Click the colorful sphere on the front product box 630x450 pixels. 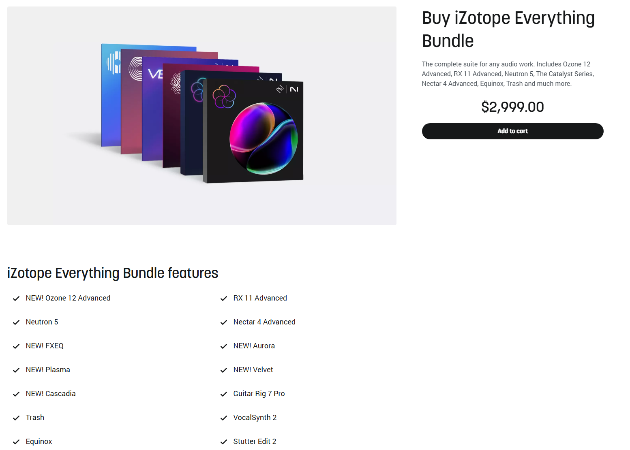coord(264,139)
